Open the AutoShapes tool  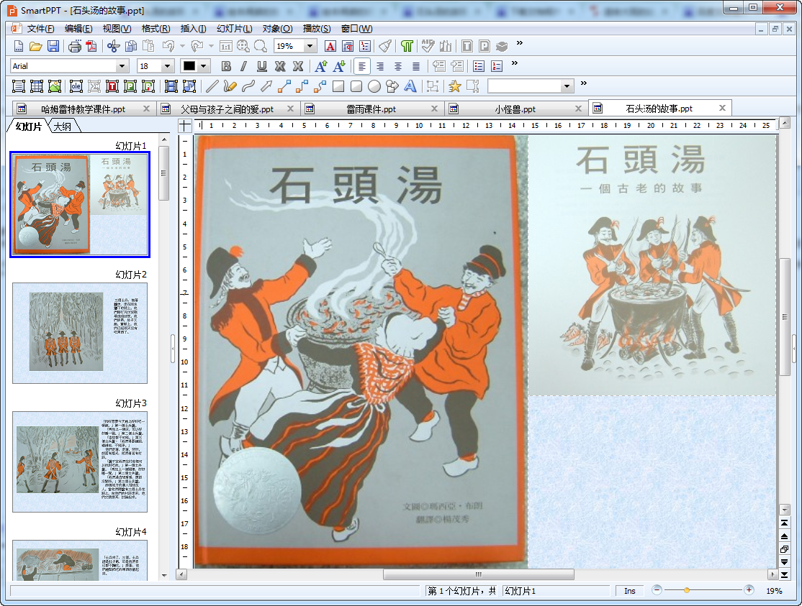coord(392,86)
